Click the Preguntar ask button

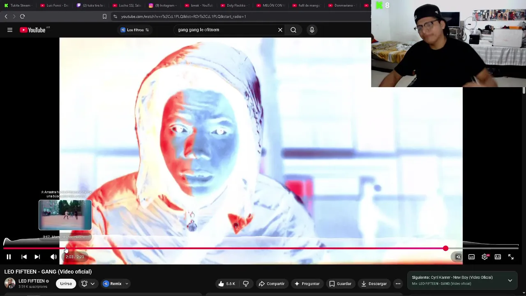[307, 284]
